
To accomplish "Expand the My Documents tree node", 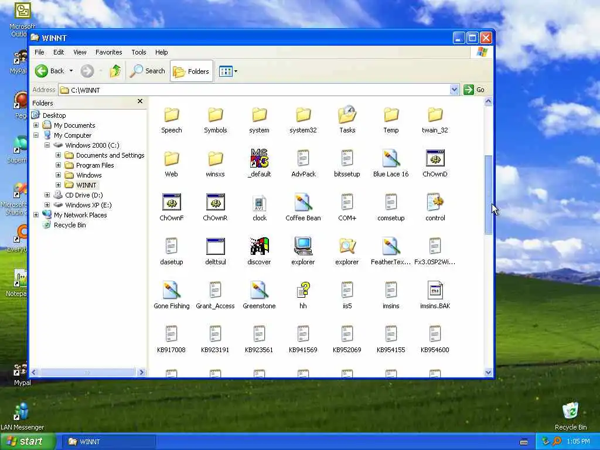I will click(36, 125).
